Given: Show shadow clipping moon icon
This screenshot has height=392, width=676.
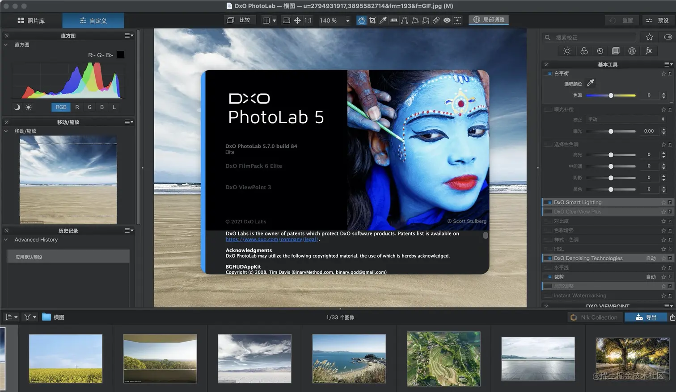Looking at the screenshot, I should (17, 107).
